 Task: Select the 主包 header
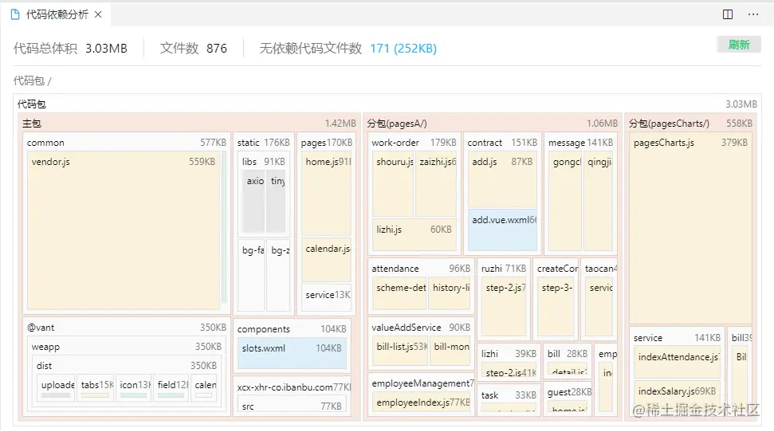click(x=189, y=123)
